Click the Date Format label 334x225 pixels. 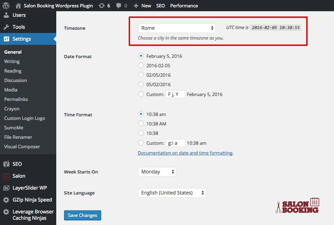tap(78, 56)
